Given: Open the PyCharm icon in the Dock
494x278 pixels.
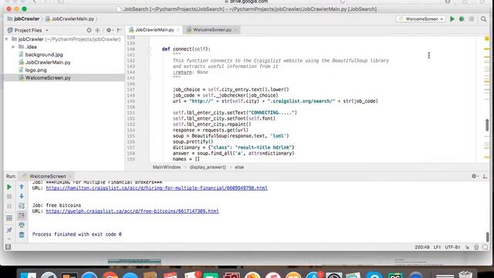Looking at the screenshot, I should [x=395, y=275].
